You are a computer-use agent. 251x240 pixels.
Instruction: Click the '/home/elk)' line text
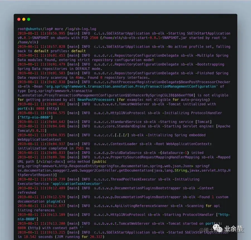28,42
